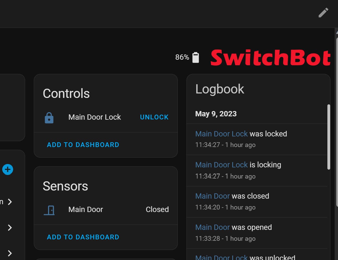Click the SwitchBot logo
The width and height of the screenshot is (338, 260).
271,57
